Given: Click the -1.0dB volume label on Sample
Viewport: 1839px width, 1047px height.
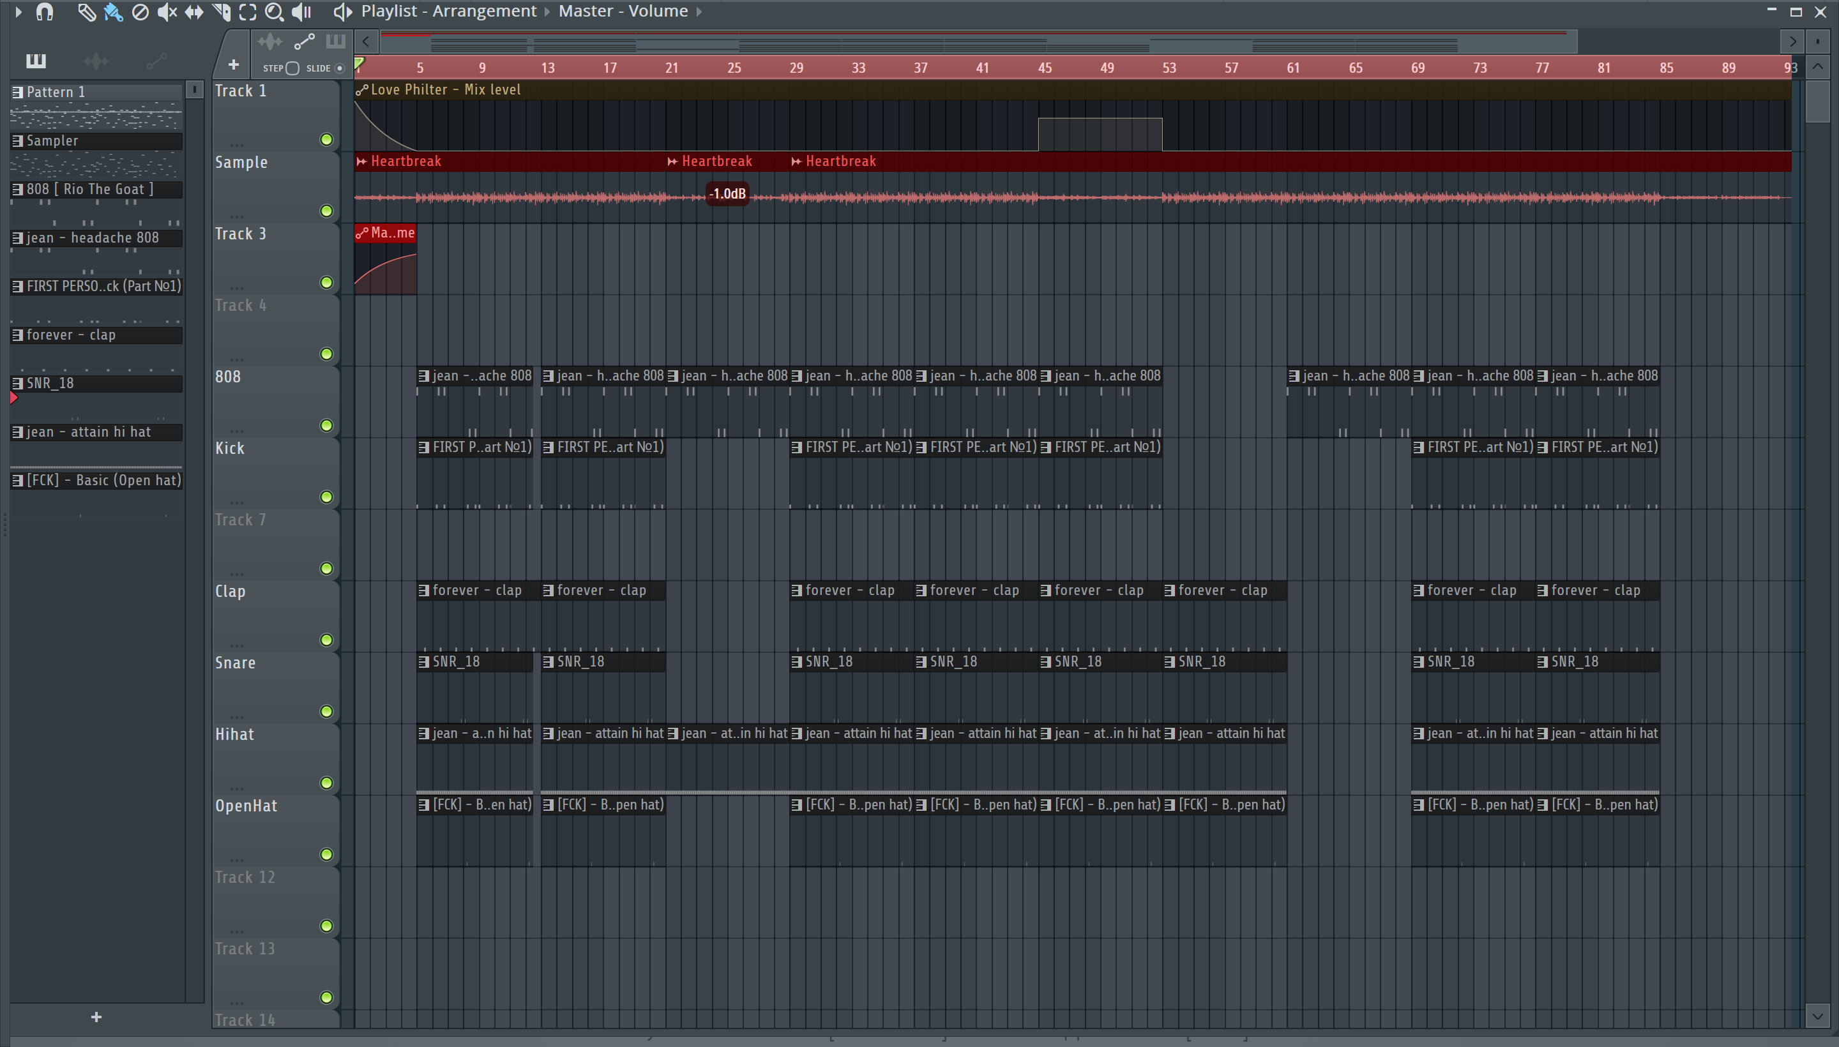Looking at the screenshot, I should coord(727,194).
